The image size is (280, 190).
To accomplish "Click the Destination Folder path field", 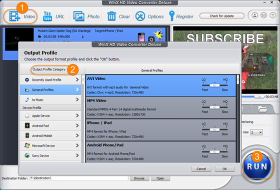I will click(79, 178).
